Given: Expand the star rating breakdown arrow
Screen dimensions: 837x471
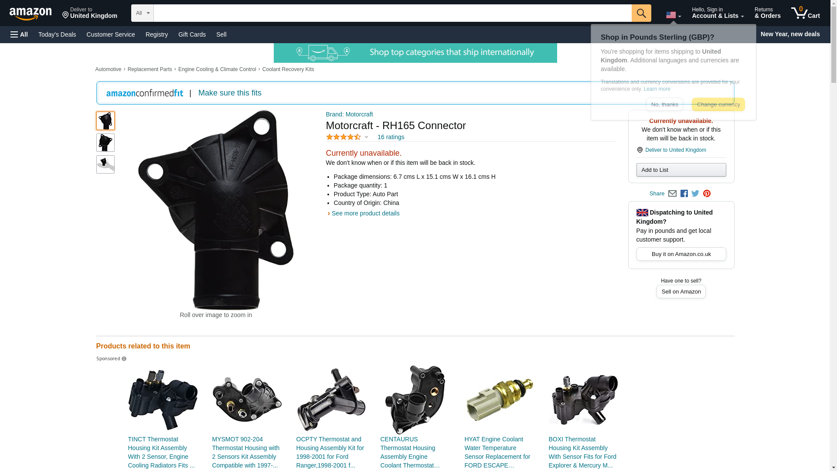Looking at the screenshot, I should [366, 137].
